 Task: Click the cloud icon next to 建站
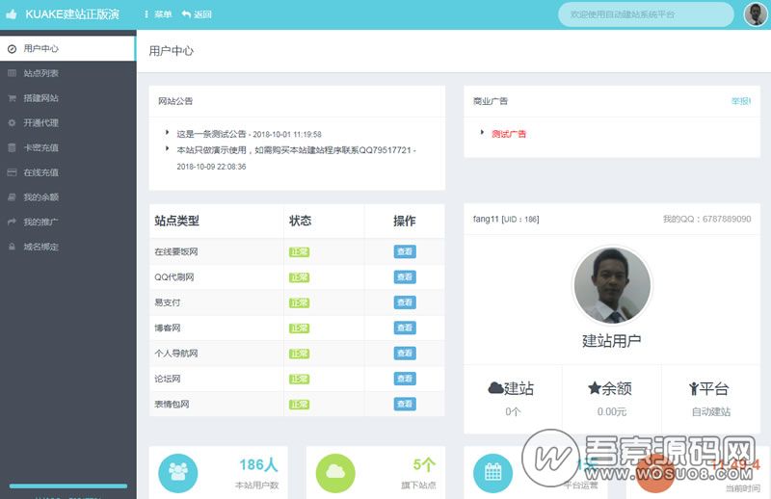[495, 388]
